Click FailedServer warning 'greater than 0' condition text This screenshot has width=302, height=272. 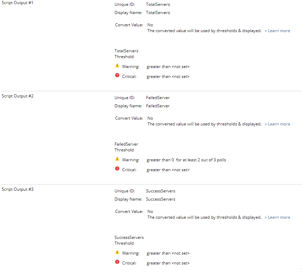click(160, 160)
